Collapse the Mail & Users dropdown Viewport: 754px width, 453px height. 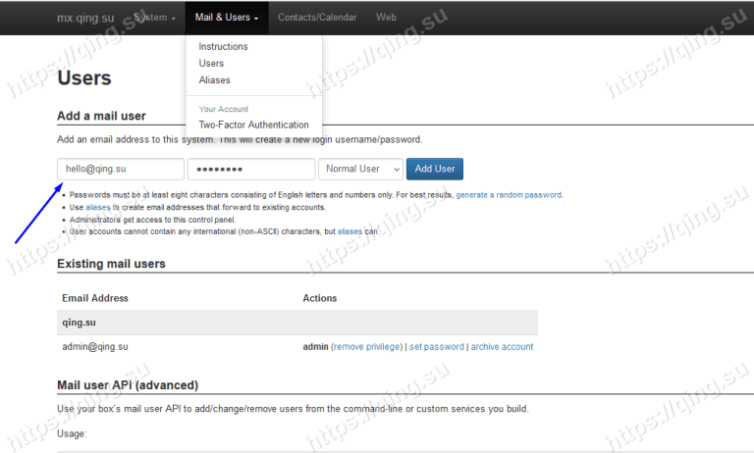pyautogui.click(x=227, y=18)
